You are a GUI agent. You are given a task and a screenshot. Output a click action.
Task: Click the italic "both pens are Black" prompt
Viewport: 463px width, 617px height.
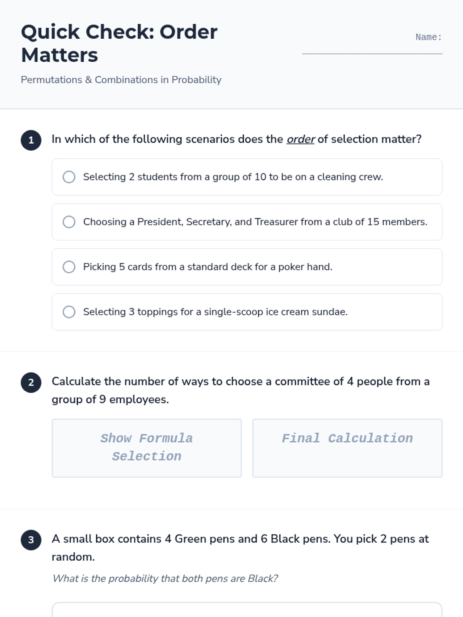pos(165,578)
